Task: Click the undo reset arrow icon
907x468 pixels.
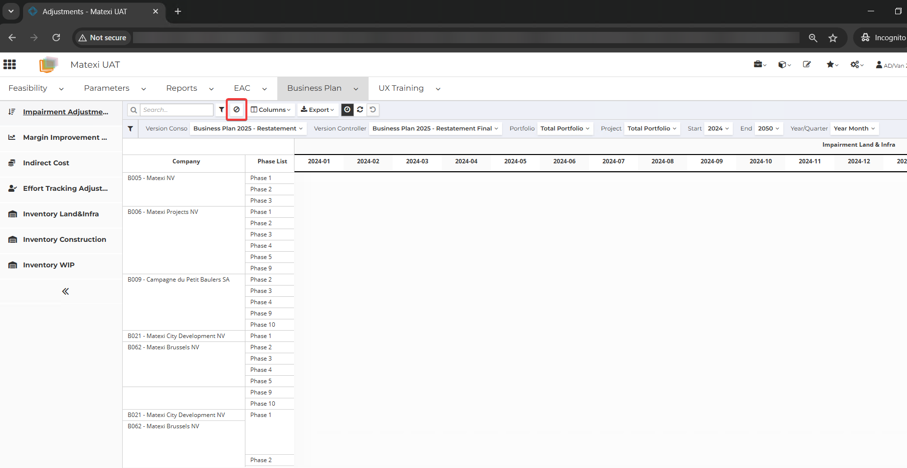Action: (x=373, y=110)
